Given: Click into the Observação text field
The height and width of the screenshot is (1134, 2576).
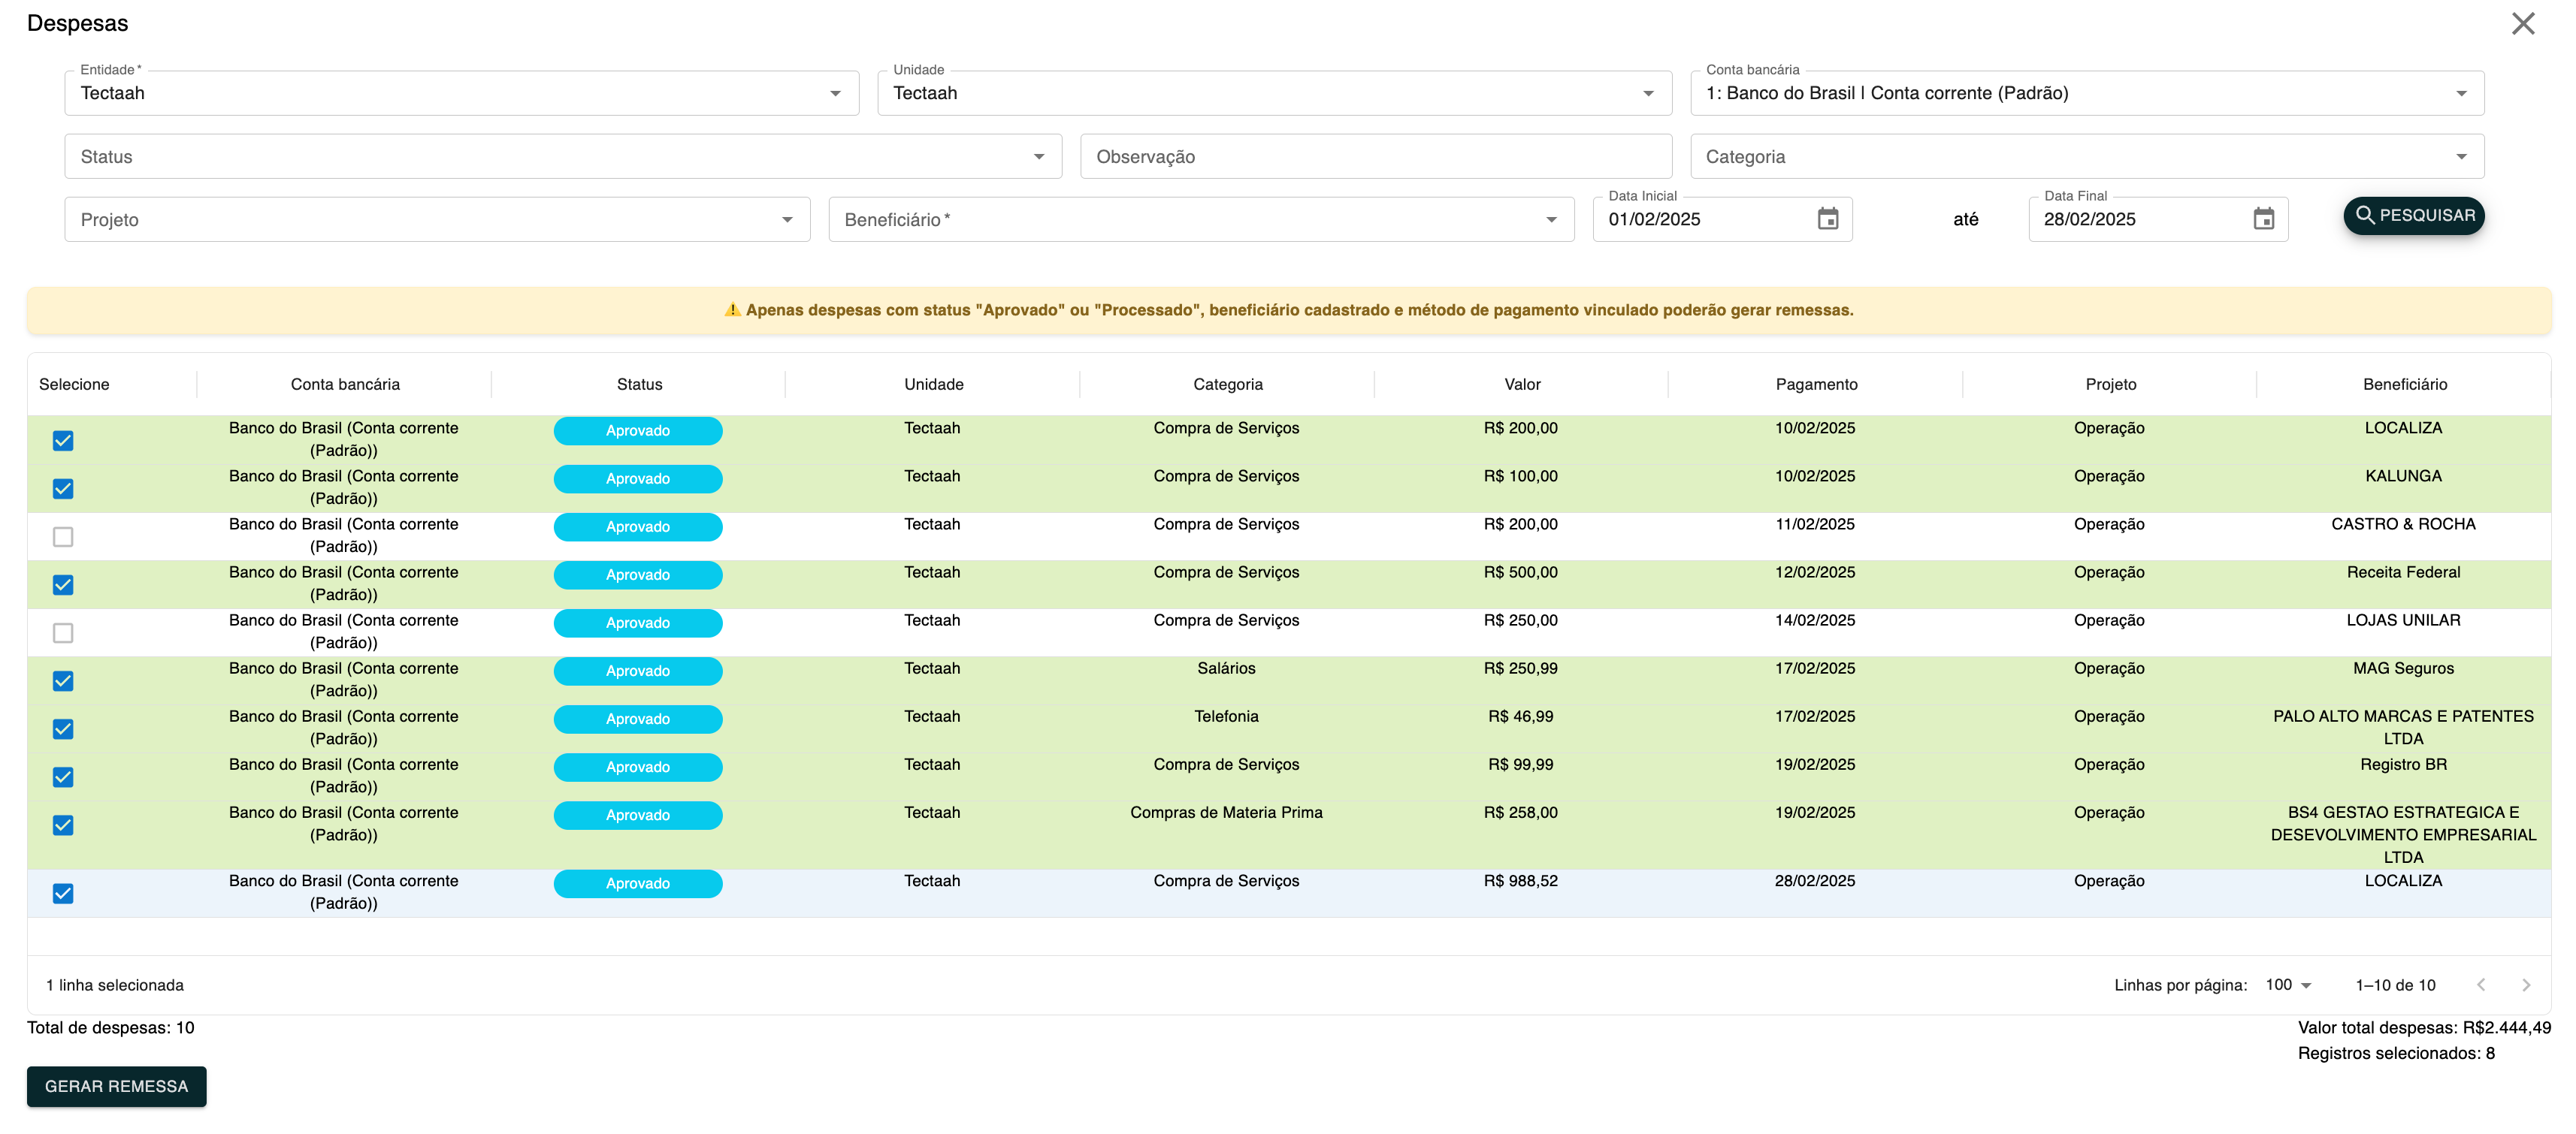Looking at the screenshot, I should tap(1375, 157).
